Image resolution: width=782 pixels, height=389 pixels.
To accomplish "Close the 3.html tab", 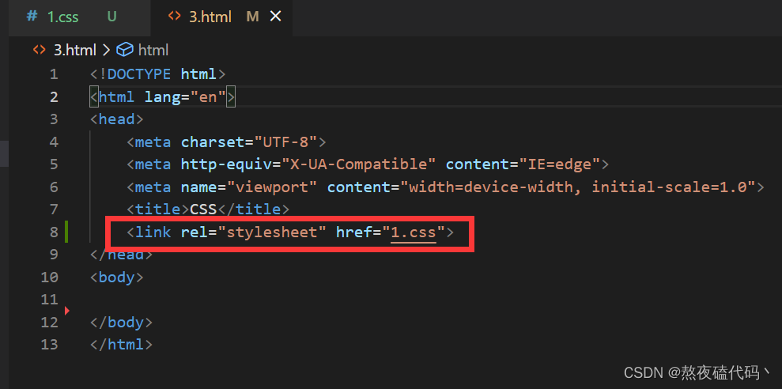I will click(x=276, y=17).
